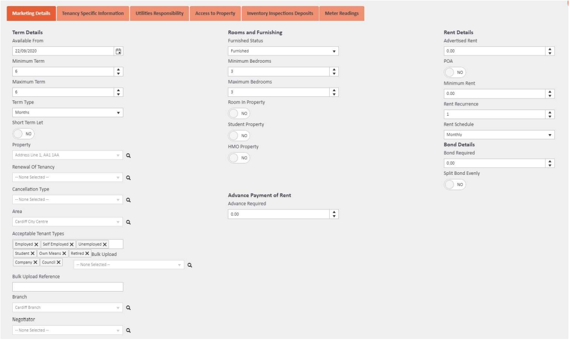
Task: Toggle Split Bond Evenly switch
Action: point(455,185)
